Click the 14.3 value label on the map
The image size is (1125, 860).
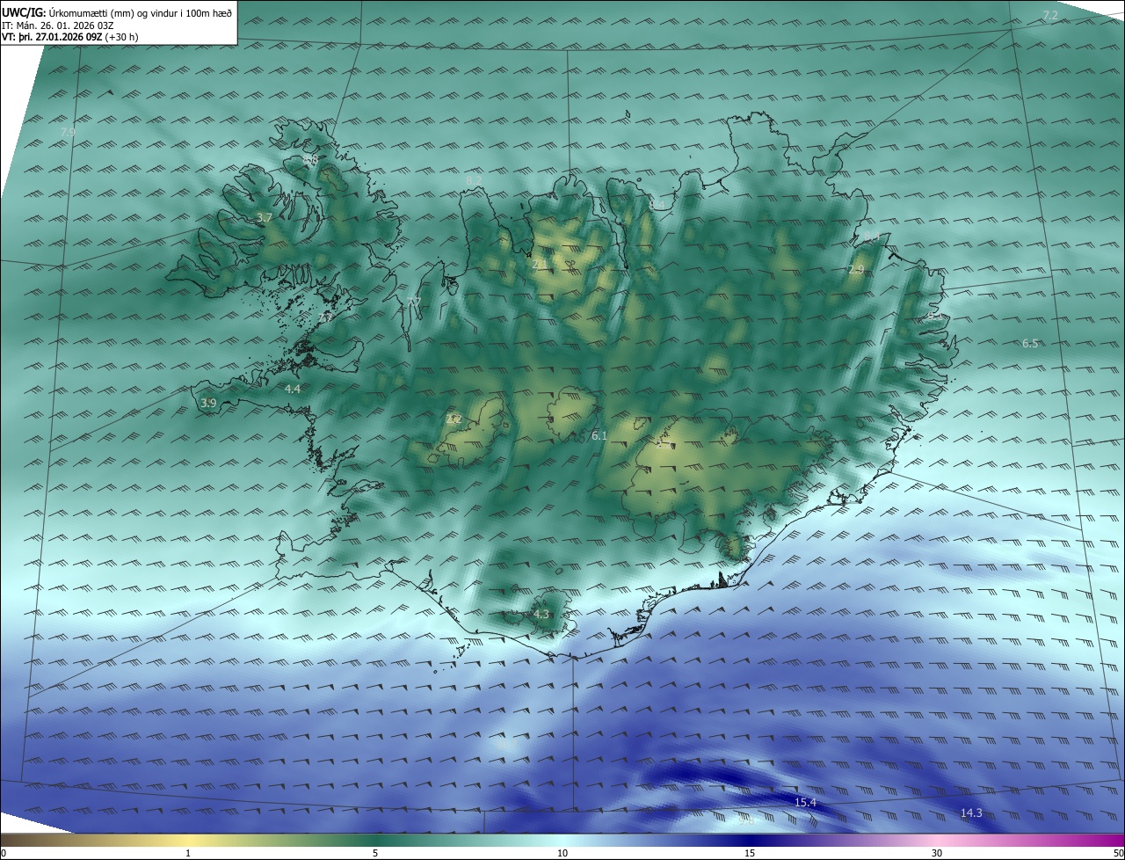tap(971, 813)
